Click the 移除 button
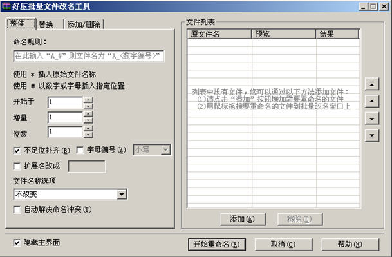The image size is (392, 257). pyautogui.click(x=300, y=219)
